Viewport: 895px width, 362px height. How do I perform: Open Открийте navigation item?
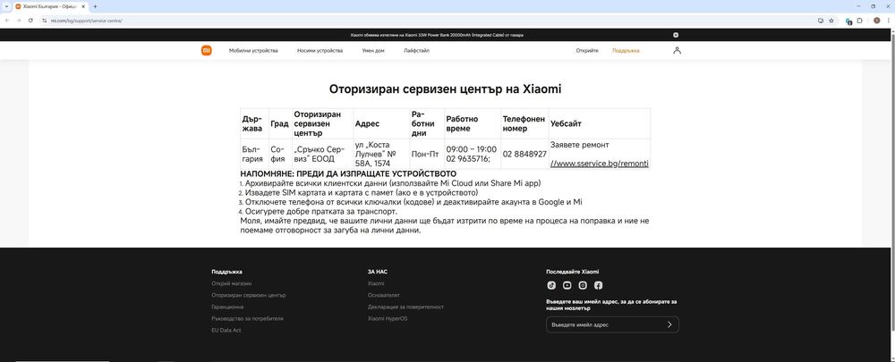coord(587,51)
